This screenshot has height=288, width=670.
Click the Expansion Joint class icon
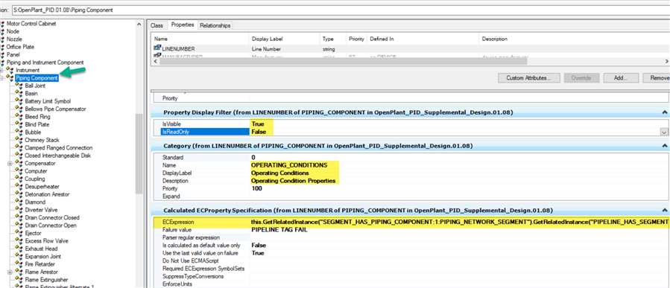[19, 257]
